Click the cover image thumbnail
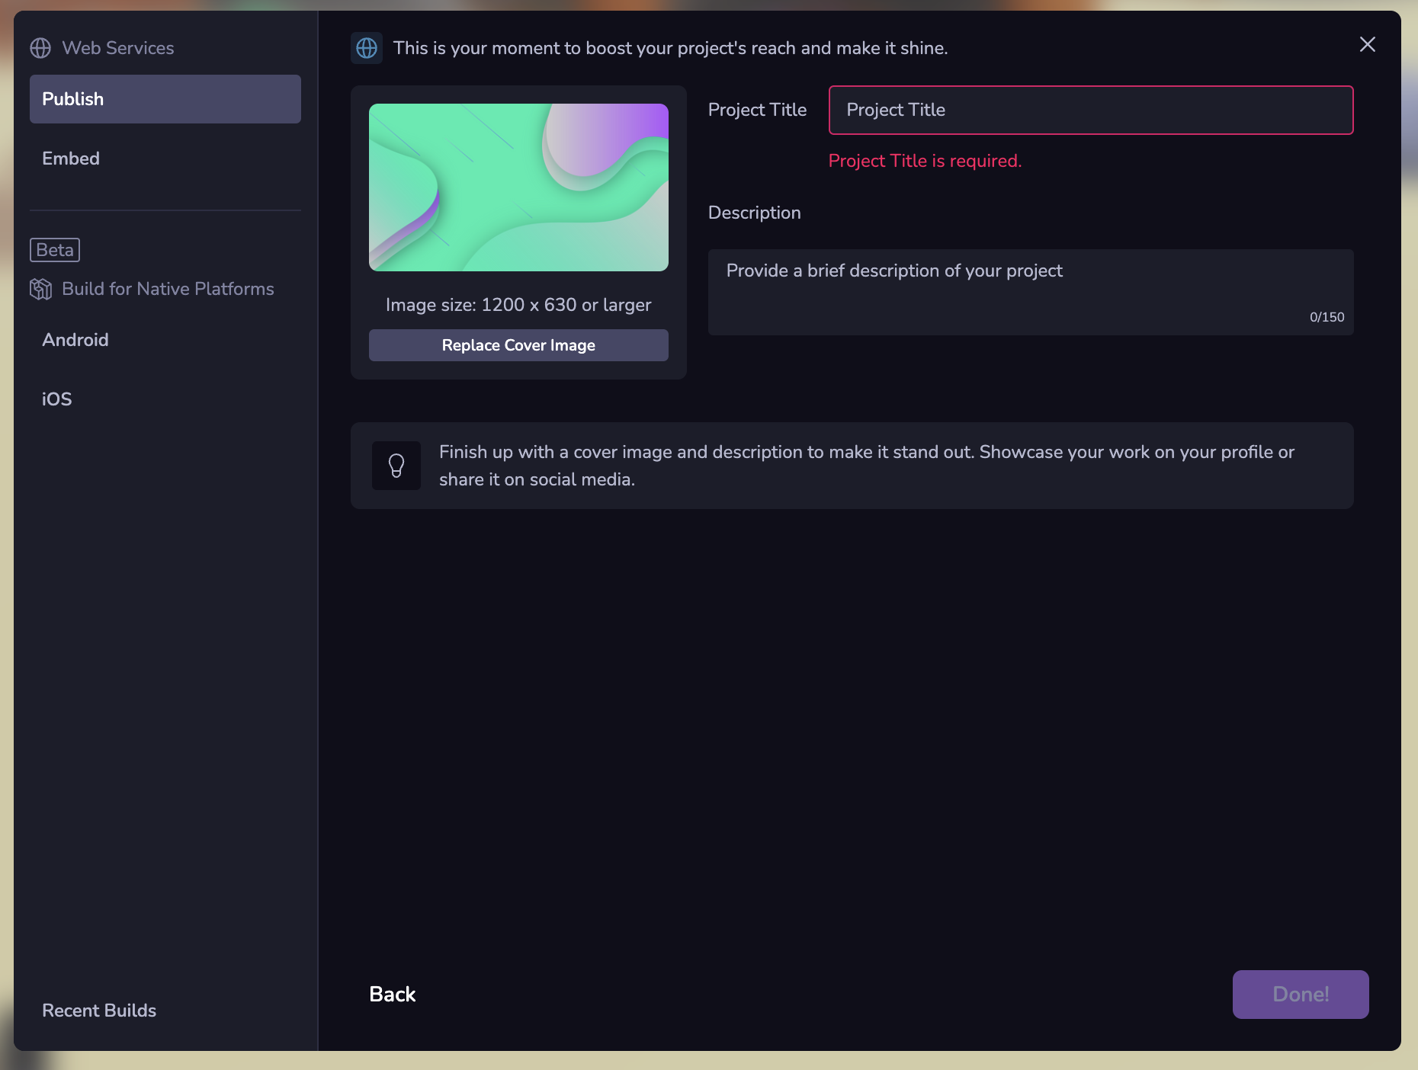The width and height of the screenshot is (1418, 1070). pos(518,187)
